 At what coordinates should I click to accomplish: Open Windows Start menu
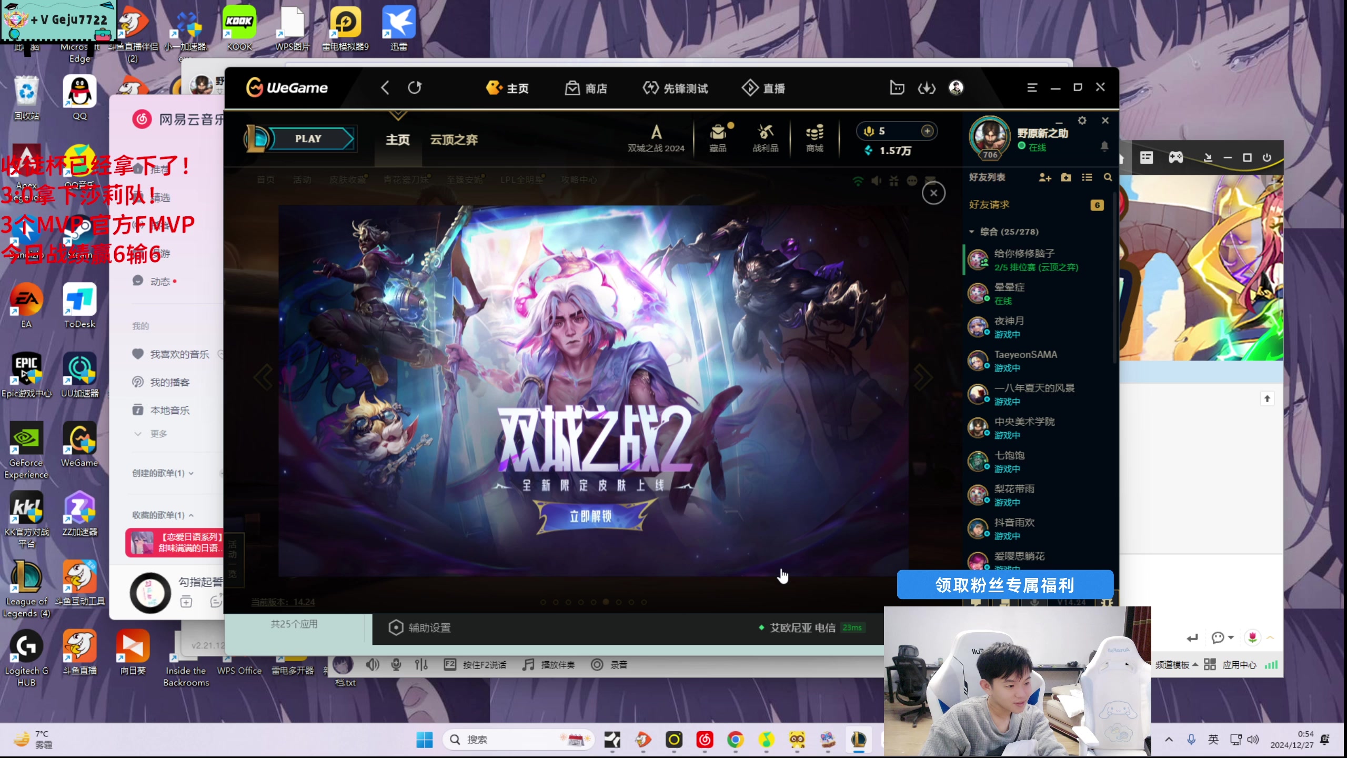click(424, 740)
